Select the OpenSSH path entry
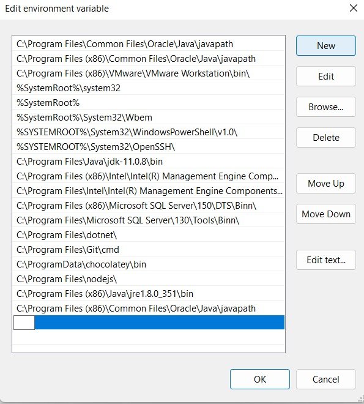This screenshot has width=364, height=404. (x=149, y=147)
